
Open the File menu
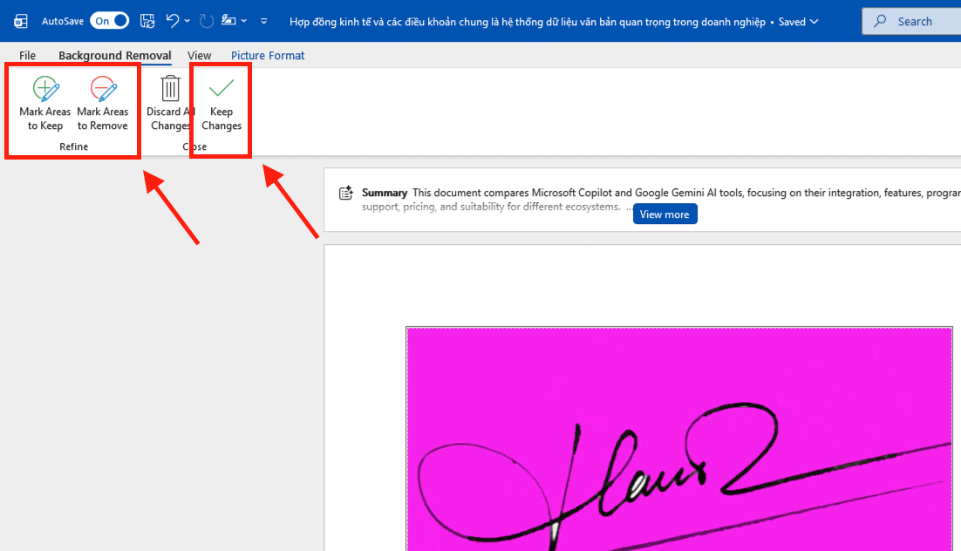tap(27, 55)
